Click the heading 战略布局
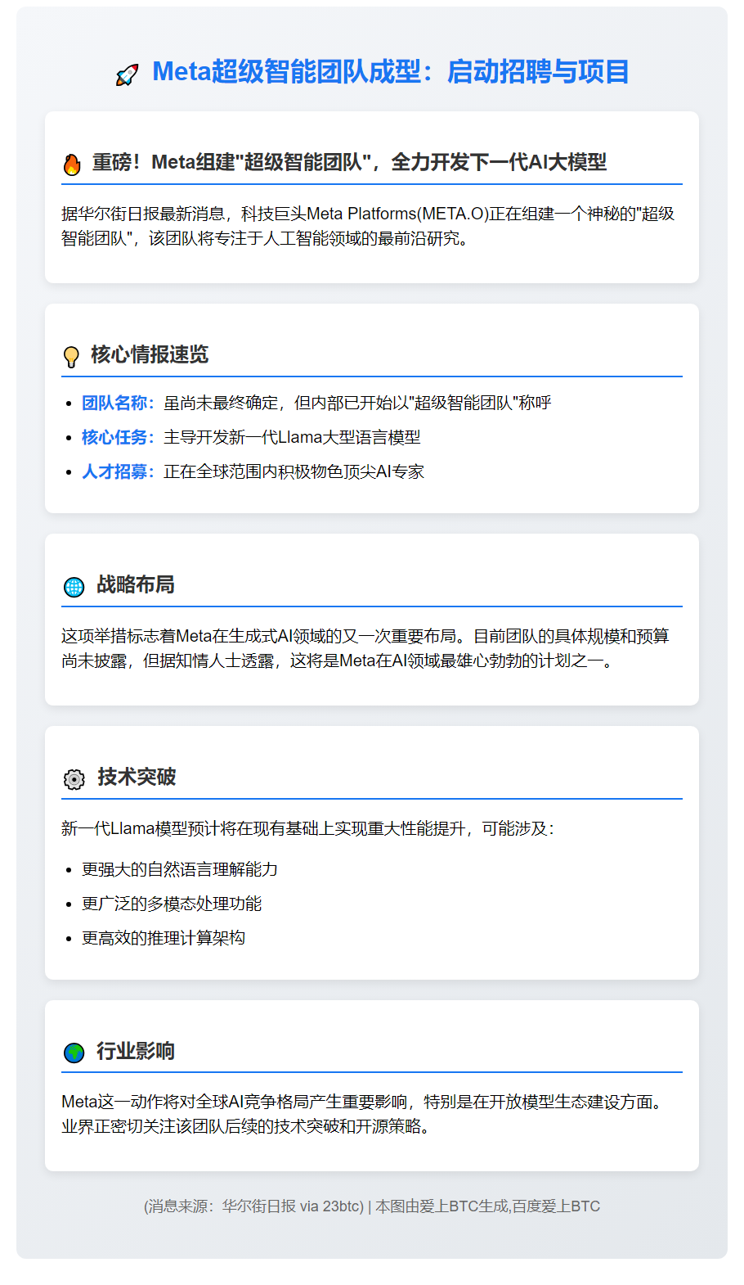Image resolution: width=744 pixels, height=1285 pixels. 136,584
